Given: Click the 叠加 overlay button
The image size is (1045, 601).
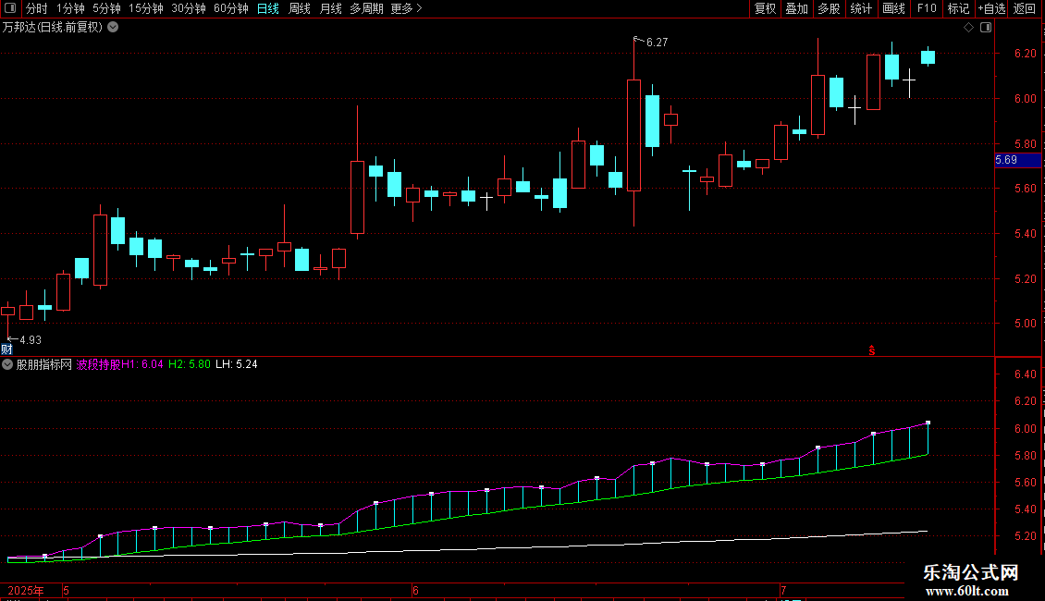Looking at the screenshot, I should click(796, 8).
